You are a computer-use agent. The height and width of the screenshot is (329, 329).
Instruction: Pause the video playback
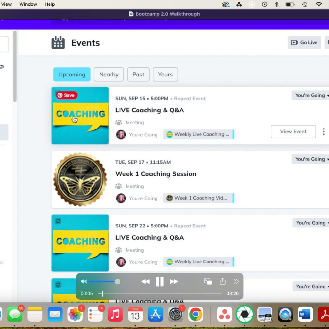(160, 281)
